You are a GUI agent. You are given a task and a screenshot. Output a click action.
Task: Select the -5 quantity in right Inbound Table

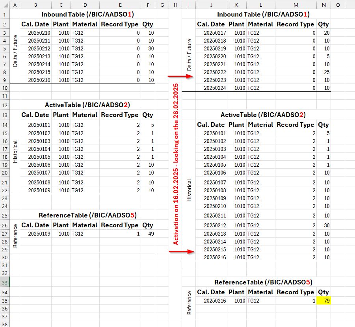point(323,56)
